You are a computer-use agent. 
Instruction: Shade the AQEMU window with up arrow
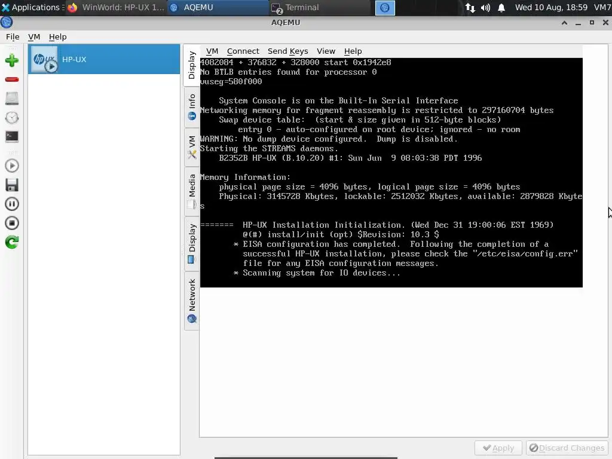point(564,23)
